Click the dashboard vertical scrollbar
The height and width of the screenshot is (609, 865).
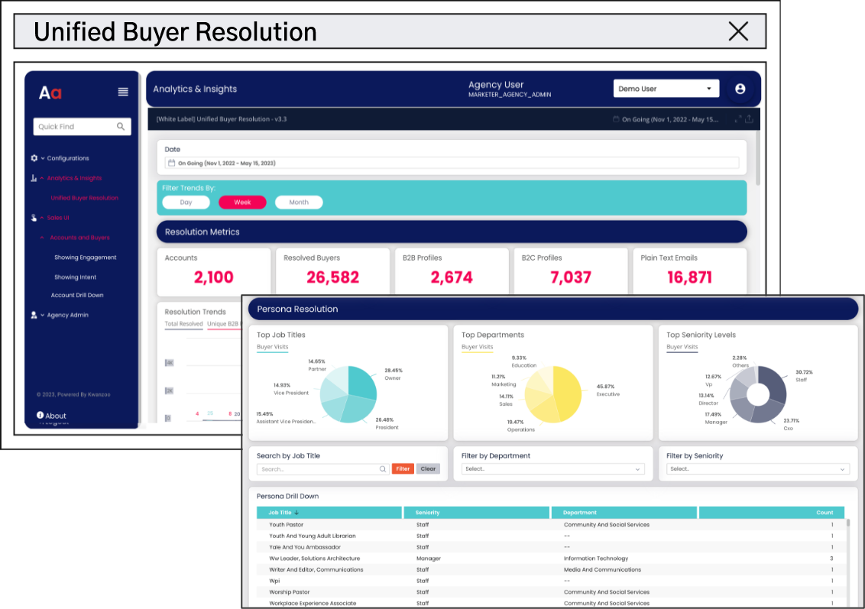pos(758,159)
